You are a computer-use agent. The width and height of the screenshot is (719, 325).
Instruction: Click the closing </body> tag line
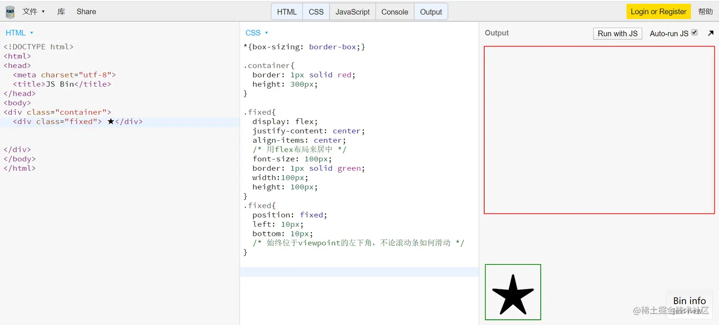click(19, 159)
